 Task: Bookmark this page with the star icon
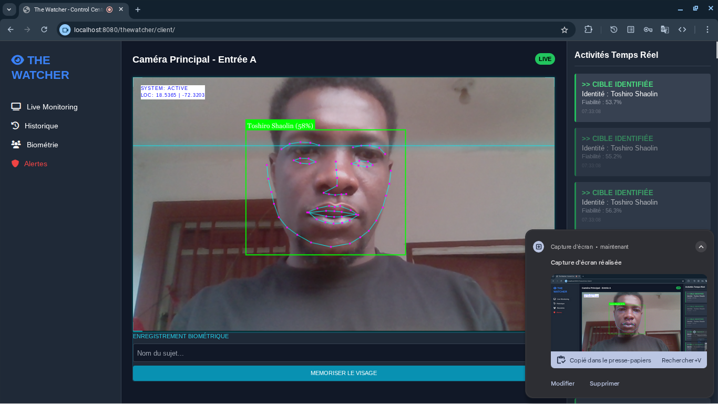tap(565, 30)
